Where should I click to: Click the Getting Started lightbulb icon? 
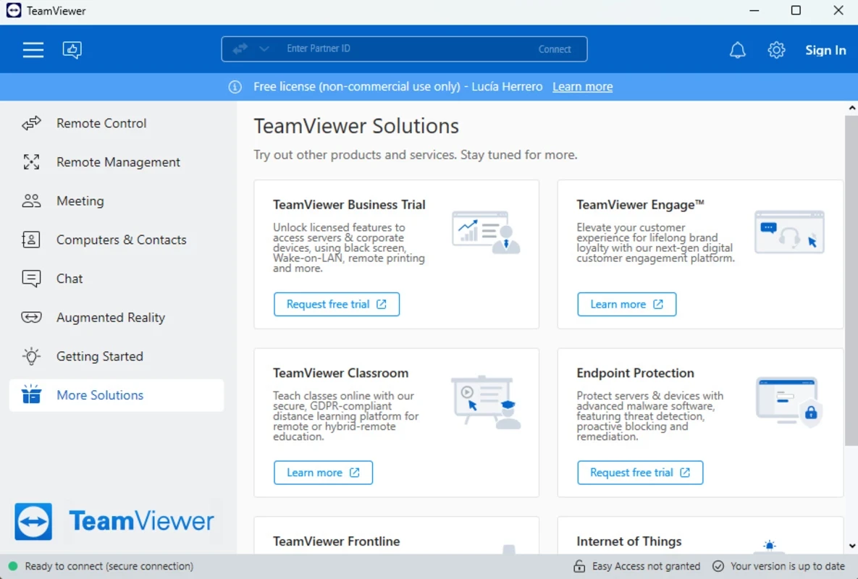click(31, 356)
